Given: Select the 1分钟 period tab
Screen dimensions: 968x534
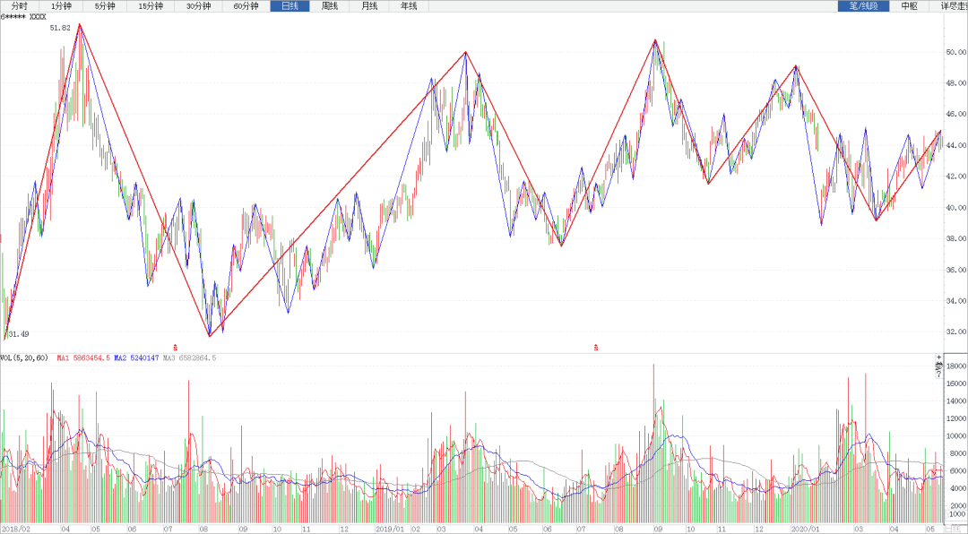Looking at the screenshot, I should coord(62,6).
